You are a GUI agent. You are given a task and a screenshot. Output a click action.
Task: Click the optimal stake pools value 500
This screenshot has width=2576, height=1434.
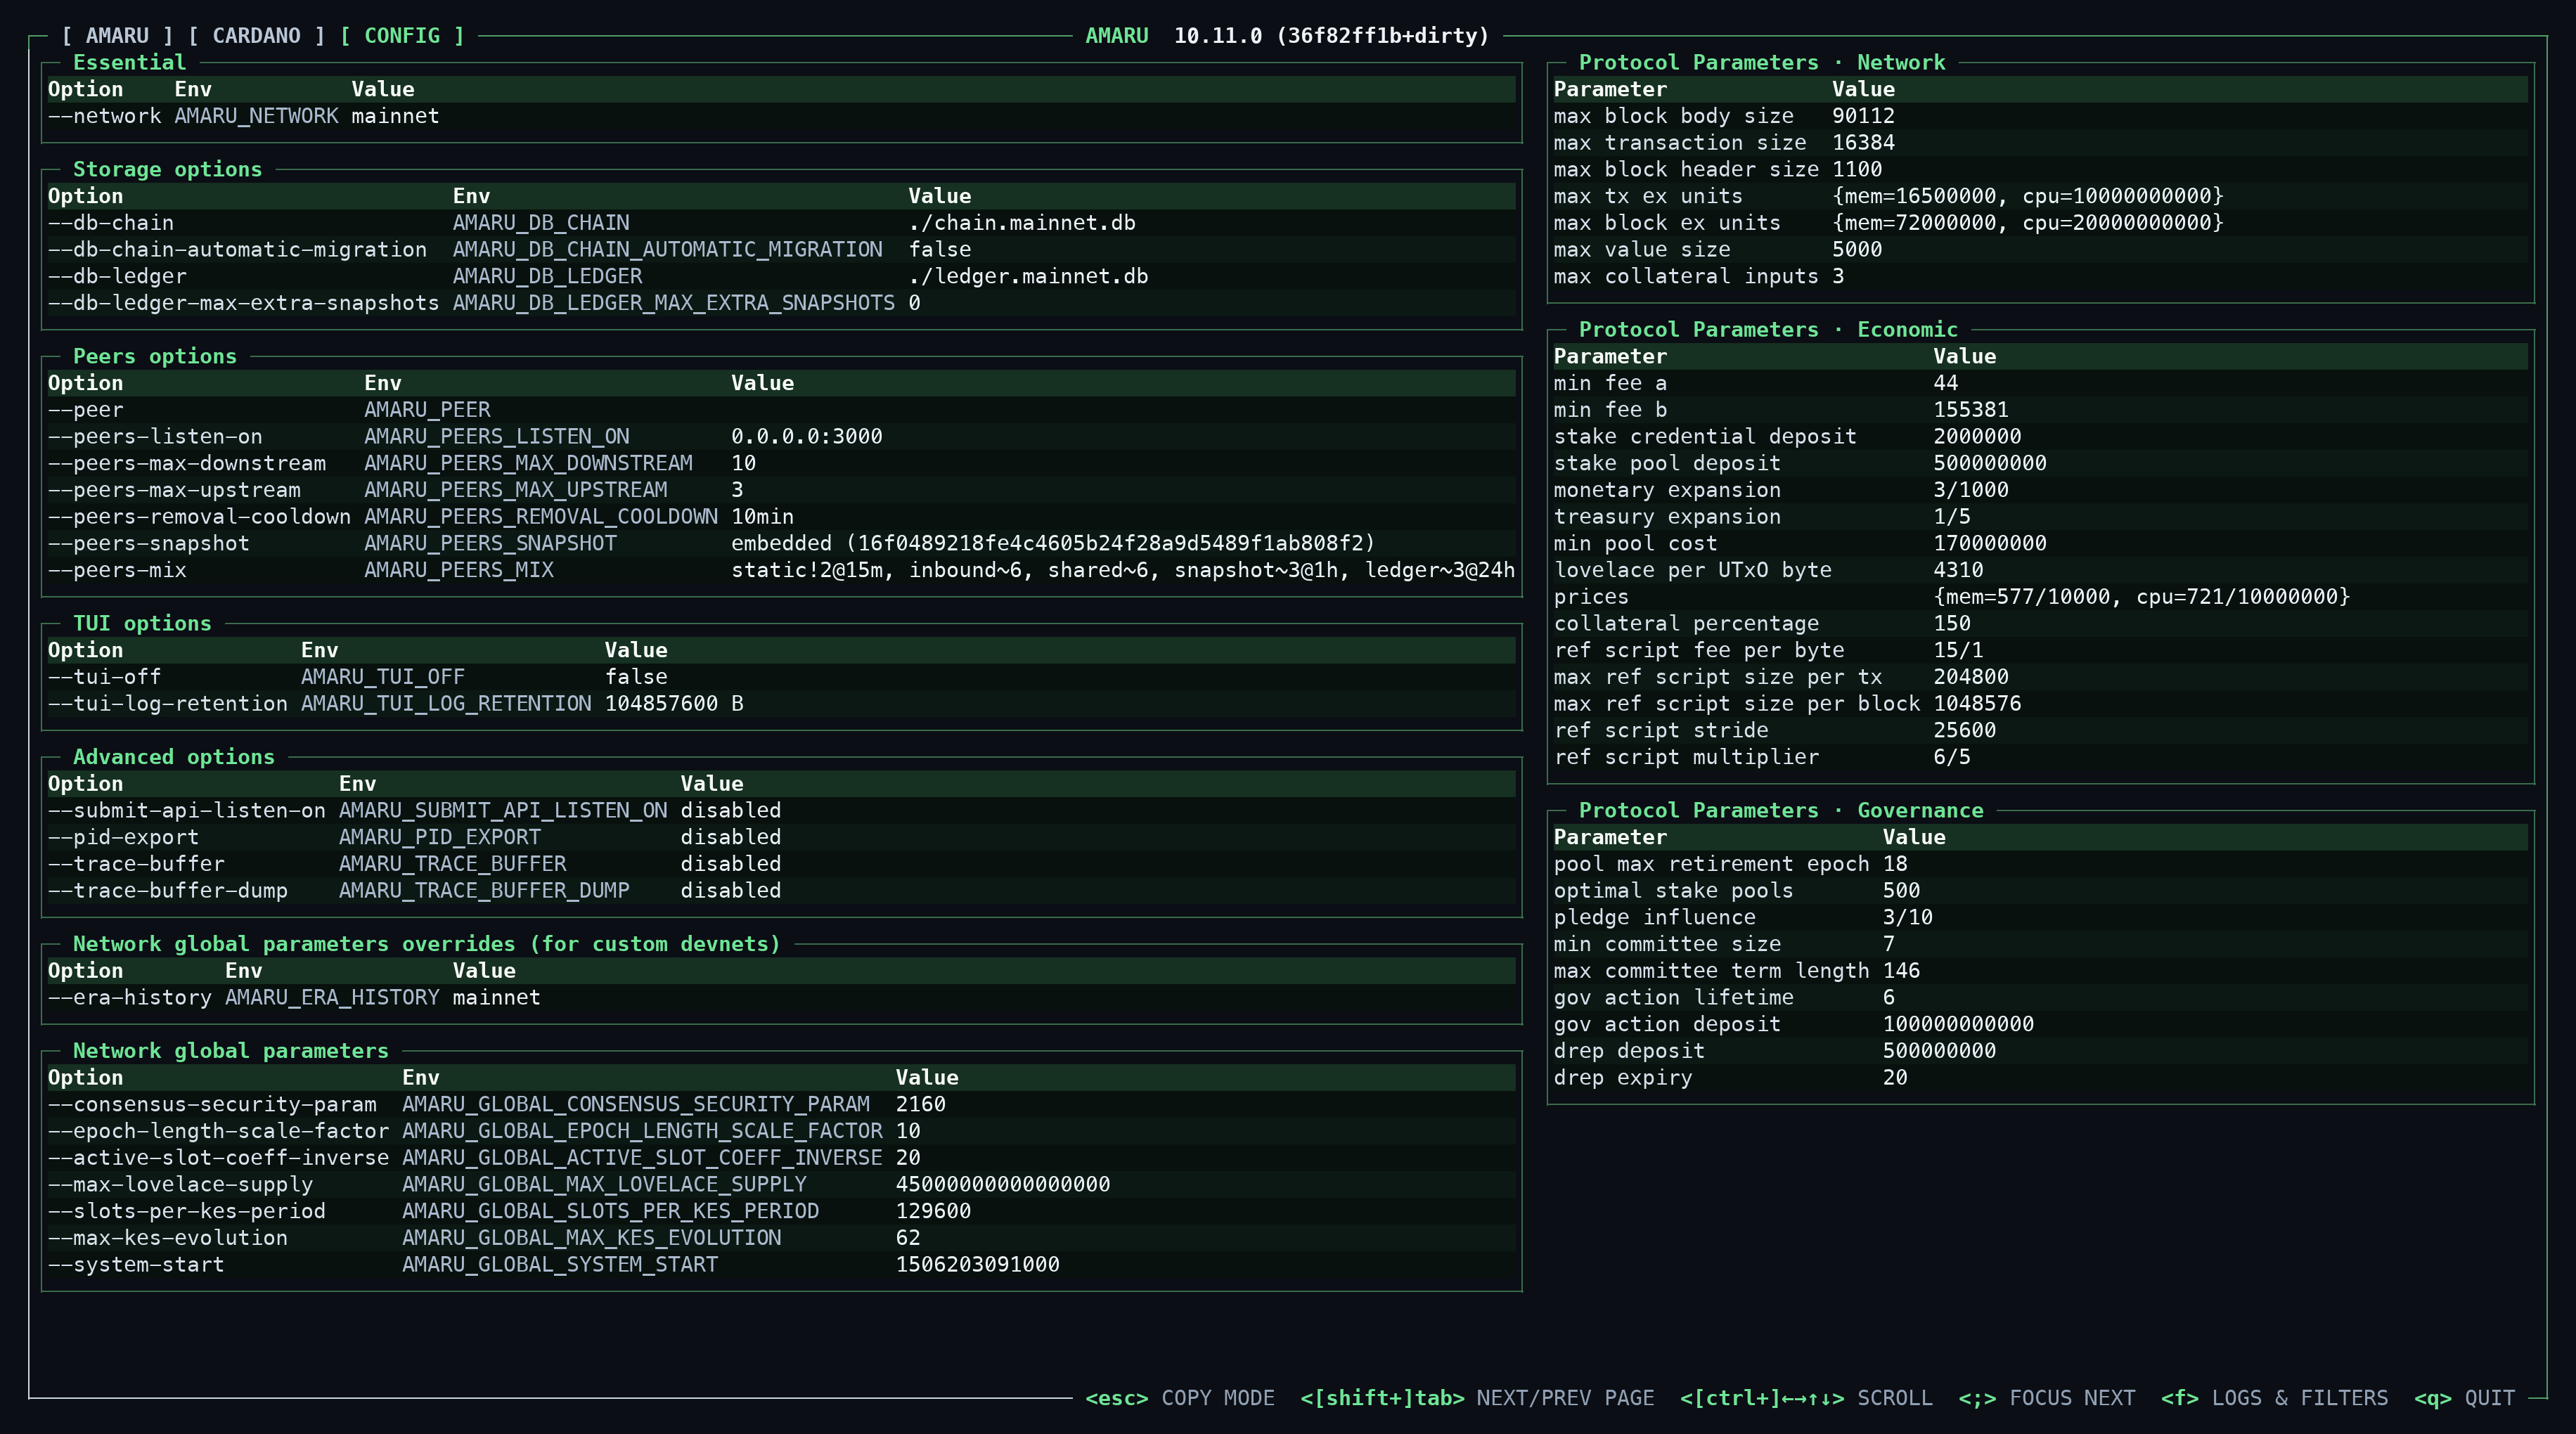click(x=1902, y=890)
